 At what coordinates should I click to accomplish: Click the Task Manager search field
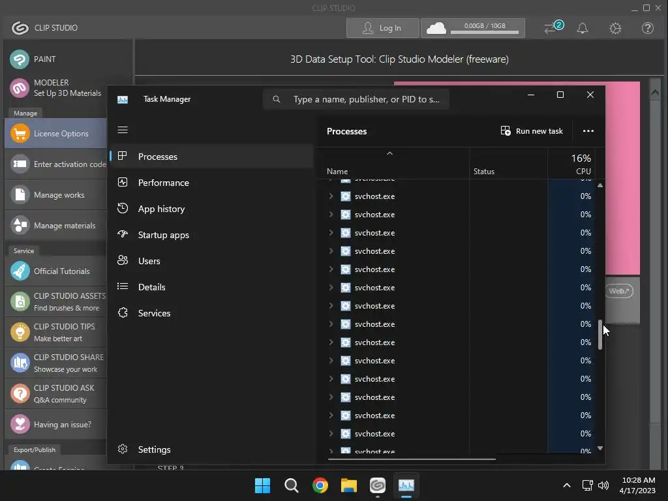coord(356,99)
